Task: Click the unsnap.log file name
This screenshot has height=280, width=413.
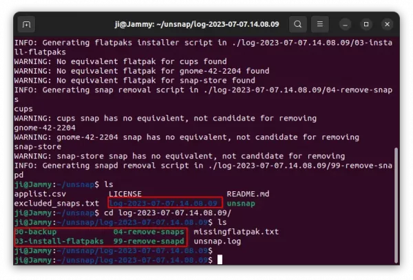Action: click(x=218, y=241)
